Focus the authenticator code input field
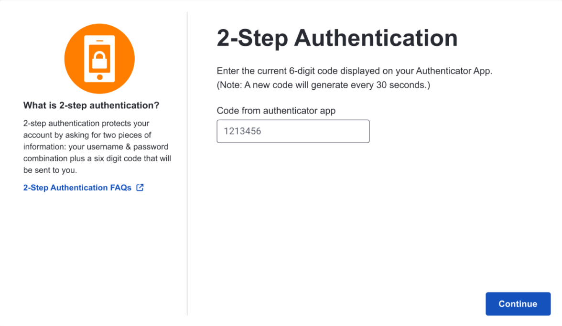Viewport: 562px width, 326px height. click(293, 131)
